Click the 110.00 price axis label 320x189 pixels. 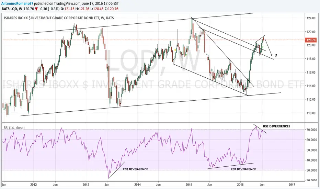coord(311,113)
